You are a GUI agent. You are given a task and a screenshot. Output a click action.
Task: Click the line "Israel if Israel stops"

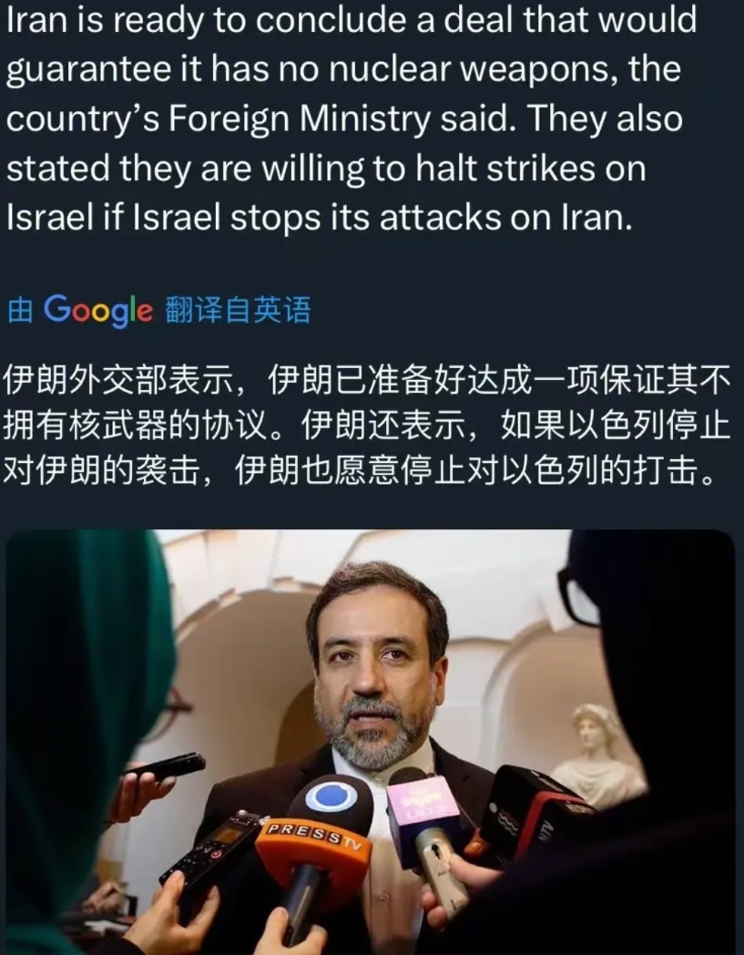pyautogui.click(x=319, y=217)
